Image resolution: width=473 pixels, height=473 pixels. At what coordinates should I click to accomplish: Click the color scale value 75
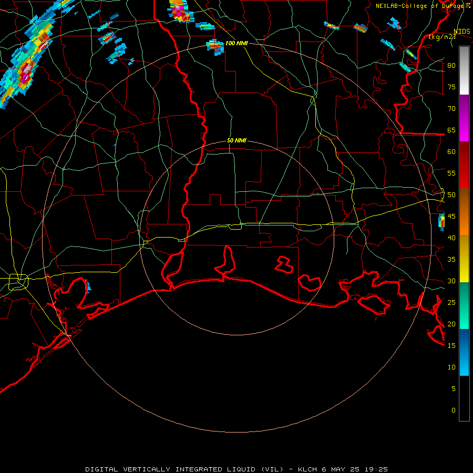[451, 87]
